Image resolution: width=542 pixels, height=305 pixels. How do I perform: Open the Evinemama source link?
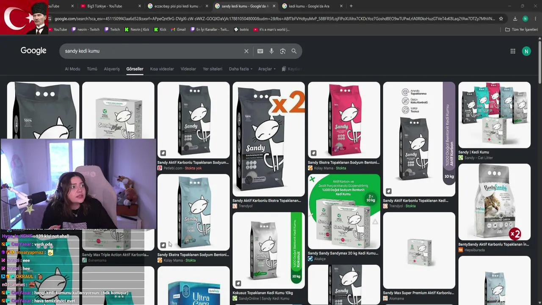[x=94, y=261]
